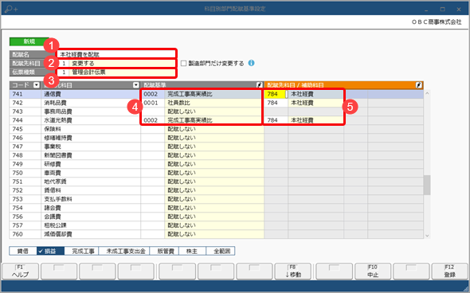The height and width of the screenshot is (293, 470).
Task: Close the 科目別部門配賦基準設定 window
Action: [x=459, y=10]
